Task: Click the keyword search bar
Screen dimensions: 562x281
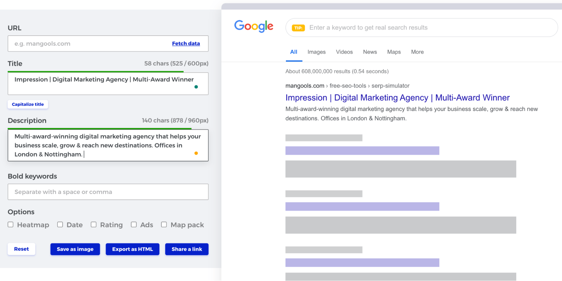Action: [x=422, y=28]
